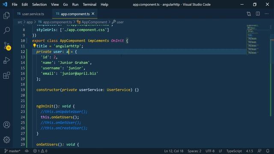Open the Run and Debug view
This screenshot has height=154, width=274.
pyautogui.click(x=6, y=60)
